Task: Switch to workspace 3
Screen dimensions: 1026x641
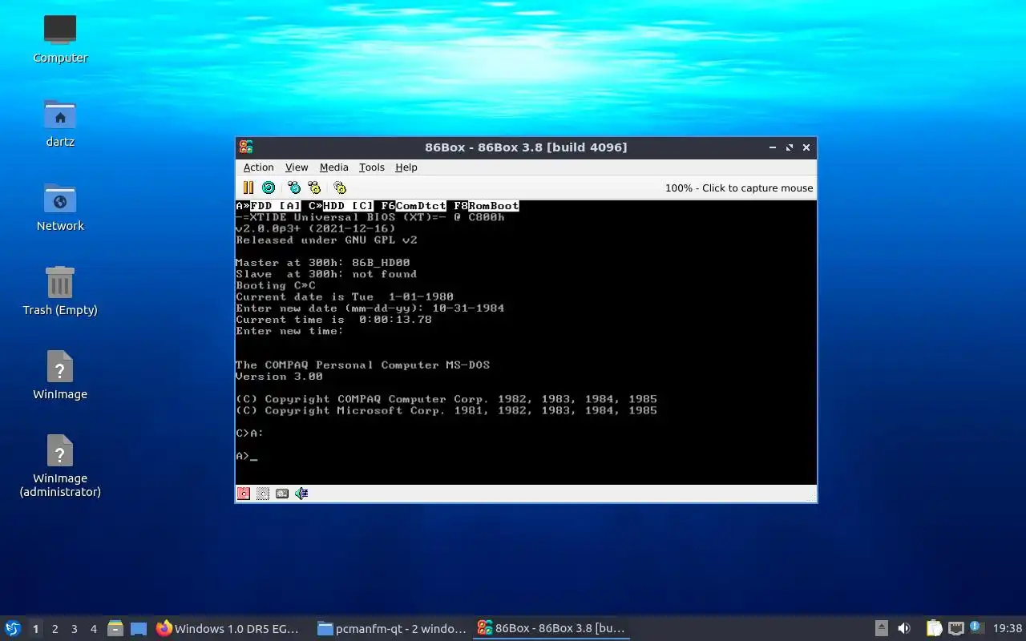Action: [x=74, y=629]
